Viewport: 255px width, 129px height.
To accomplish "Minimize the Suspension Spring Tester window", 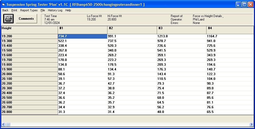I will 238,4.
